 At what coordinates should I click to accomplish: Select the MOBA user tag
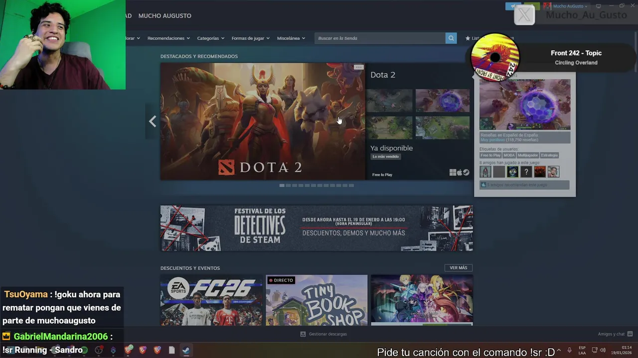pos(509,155)
